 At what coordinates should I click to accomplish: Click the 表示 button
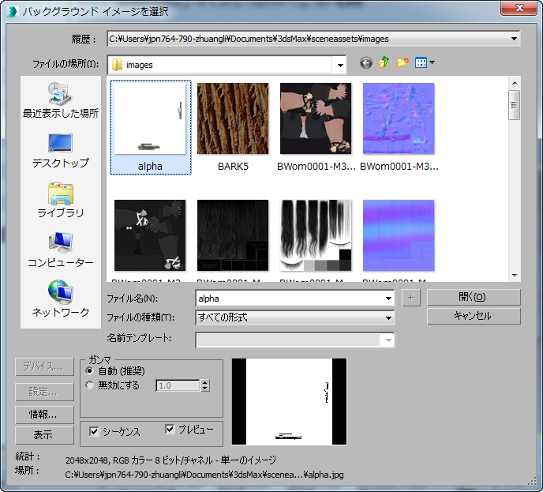(44, 435)
